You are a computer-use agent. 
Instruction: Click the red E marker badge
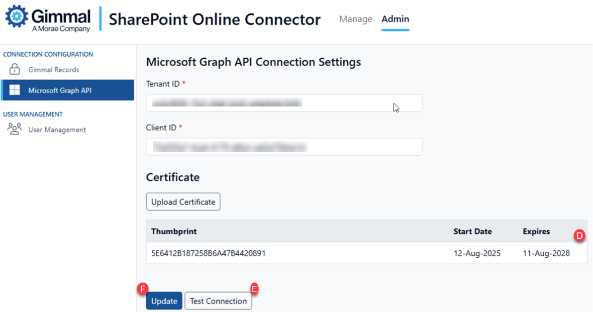coord(255,289)
